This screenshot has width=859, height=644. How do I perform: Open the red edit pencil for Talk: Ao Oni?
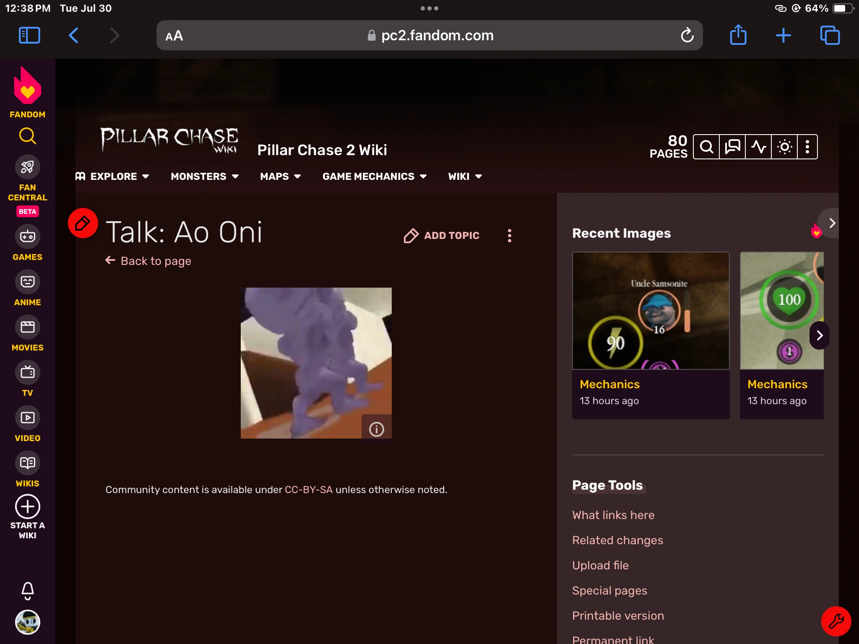coord(83,223)
